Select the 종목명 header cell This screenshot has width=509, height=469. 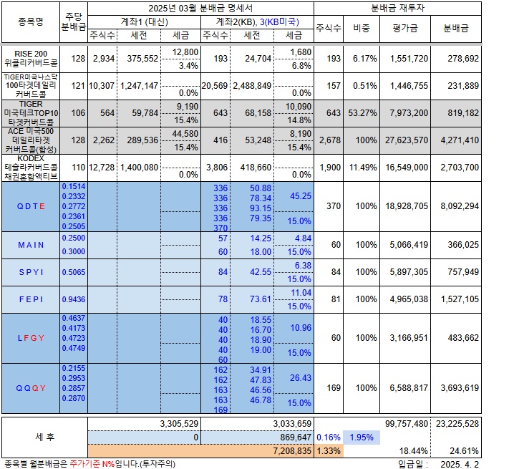pyautogui.click(x=31, y=22)
